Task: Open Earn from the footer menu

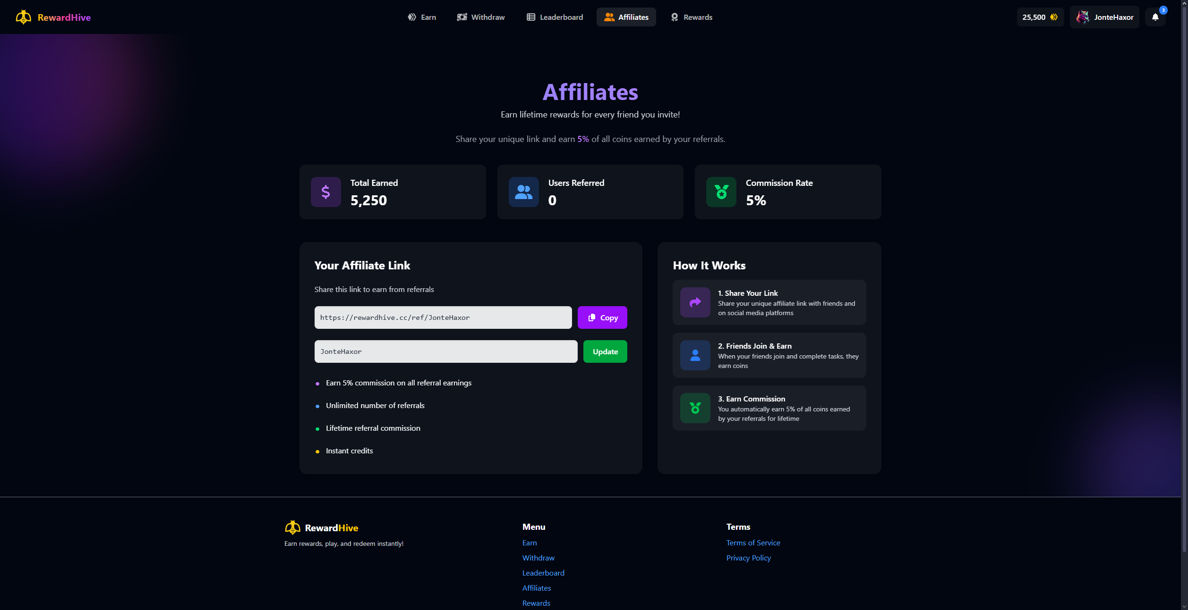Action: pyautogui.click(x=529, y=543)
